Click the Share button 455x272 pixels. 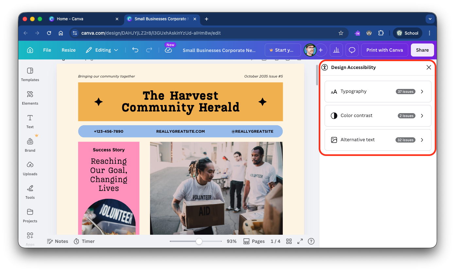point(422,50)
